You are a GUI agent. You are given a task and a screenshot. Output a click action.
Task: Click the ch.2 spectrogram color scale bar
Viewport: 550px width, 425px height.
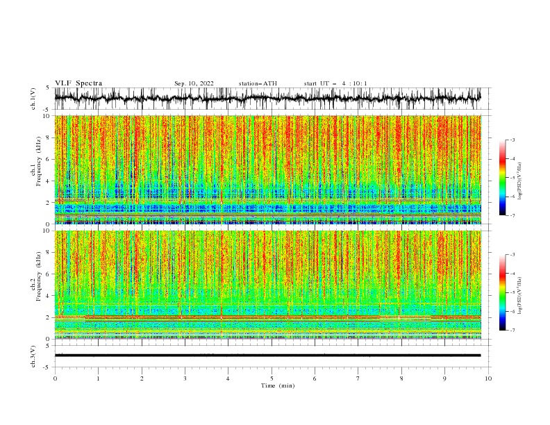pyautogui.click(x=502, y=292)
